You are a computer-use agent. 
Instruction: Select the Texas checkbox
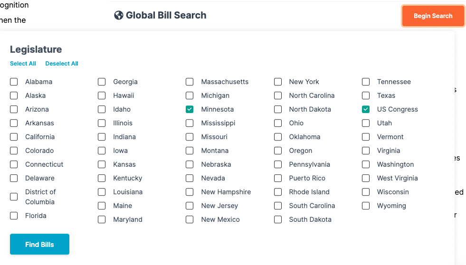[366, 95]
